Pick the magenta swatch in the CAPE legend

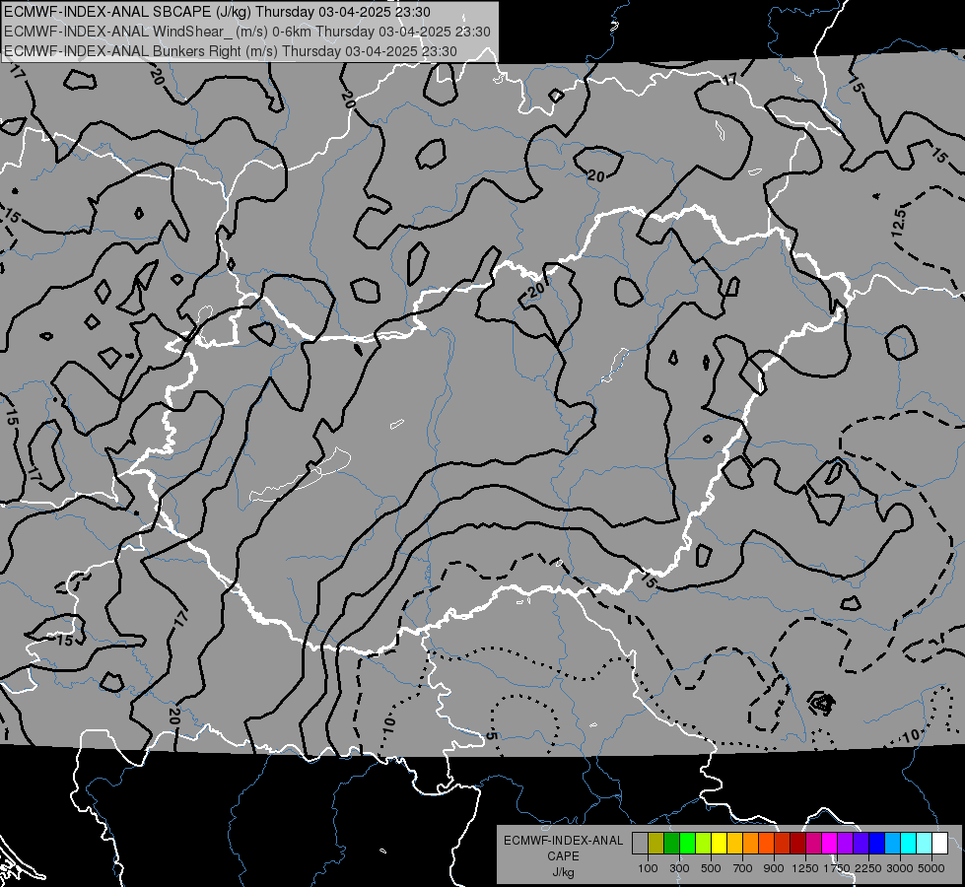[830, 844]
